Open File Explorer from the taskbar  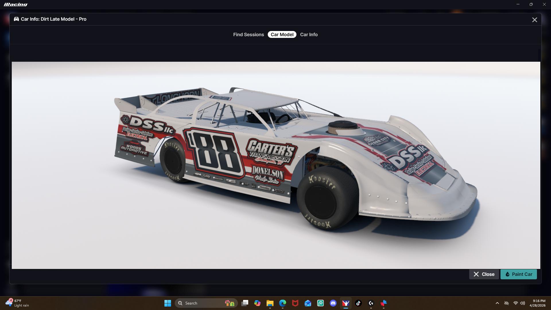[x=270, y=303]
